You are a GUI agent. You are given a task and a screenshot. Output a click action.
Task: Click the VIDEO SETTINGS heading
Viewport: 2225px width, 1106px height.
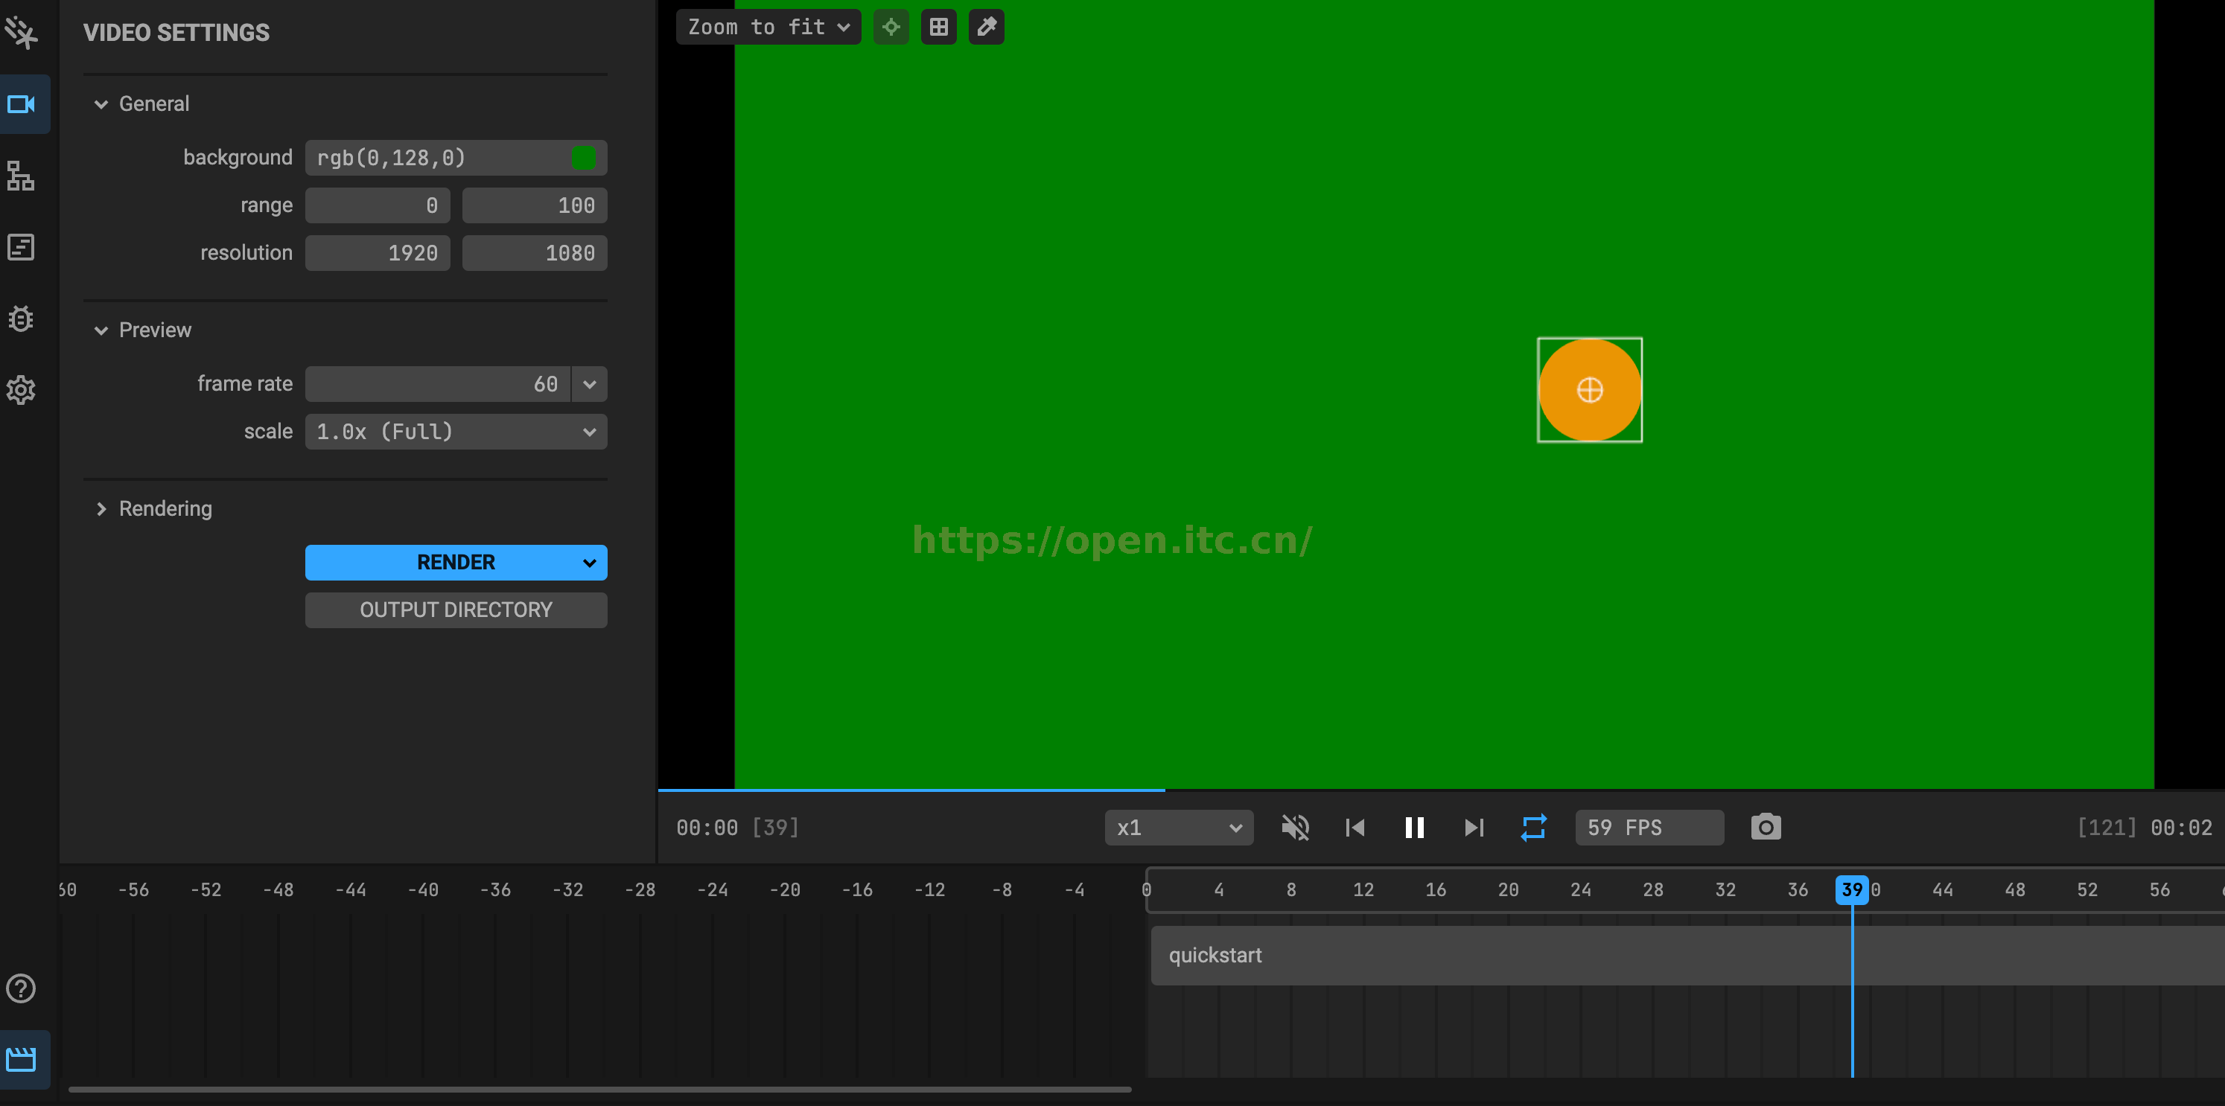[x=176, y=33]
